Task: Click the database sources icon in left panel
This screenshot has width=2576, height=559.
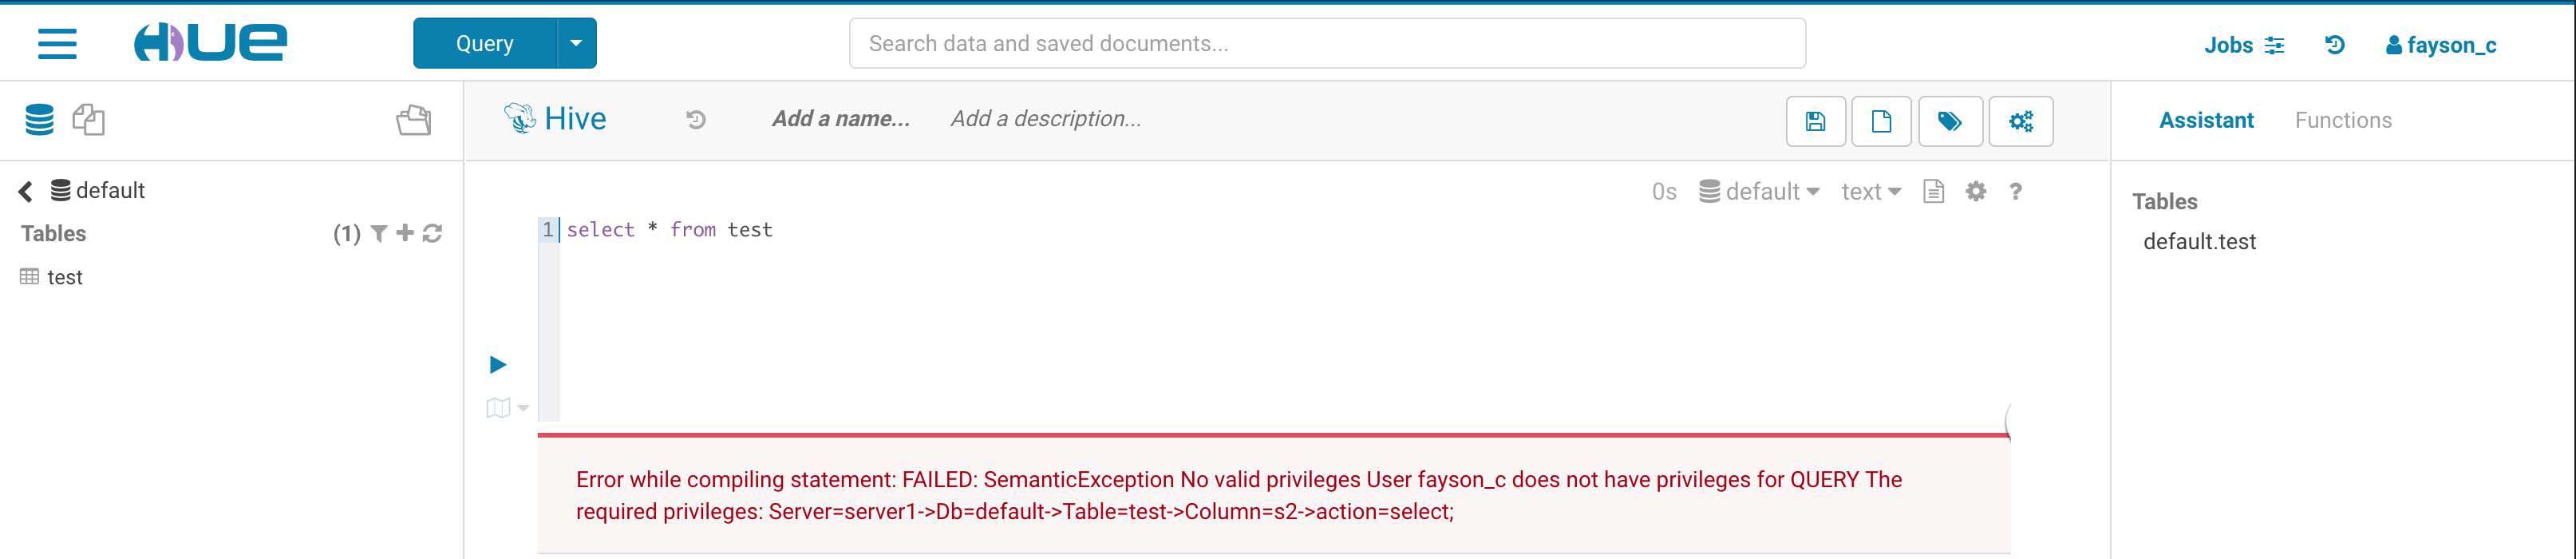Action: coord(40,120)
